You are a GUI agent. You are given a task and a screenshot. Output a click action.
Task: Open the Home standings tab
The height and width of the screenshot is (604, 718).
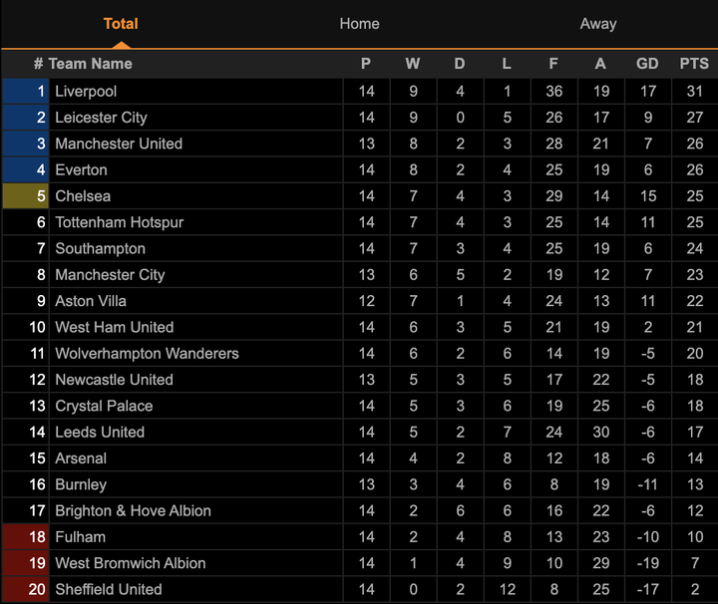359,24
